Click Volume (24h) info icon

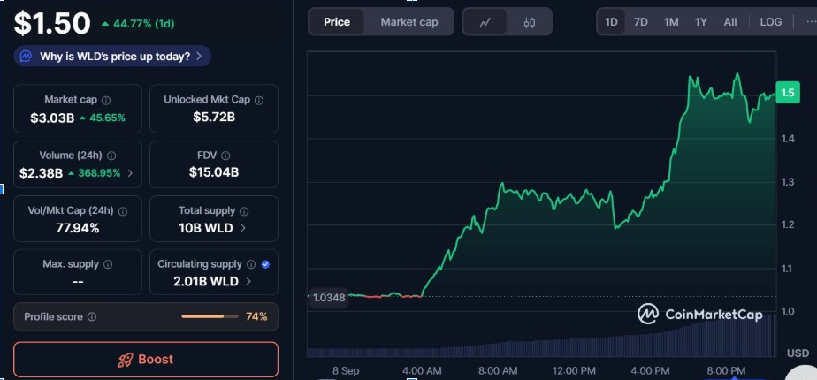coord(111,156)
